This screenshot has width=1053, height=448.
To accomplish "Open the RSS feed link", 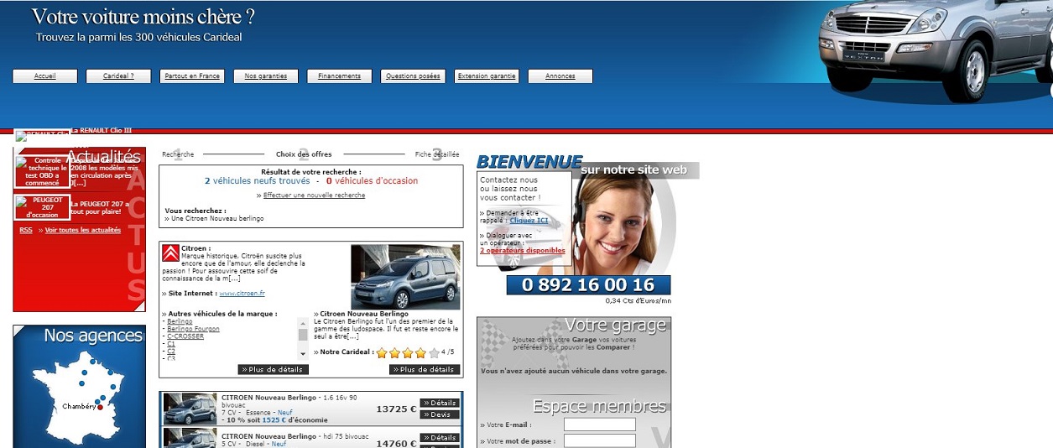I will point(26,230).
